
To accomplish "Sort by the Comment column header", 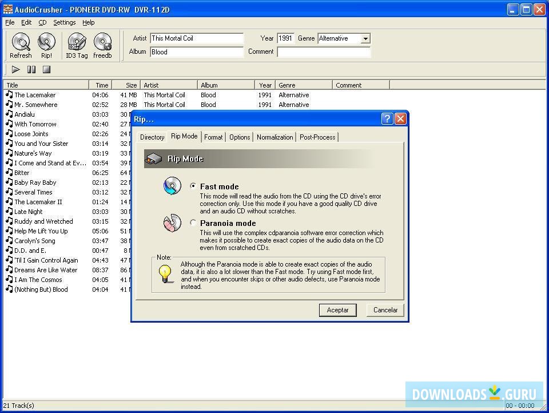I will (x=361, y=85).
